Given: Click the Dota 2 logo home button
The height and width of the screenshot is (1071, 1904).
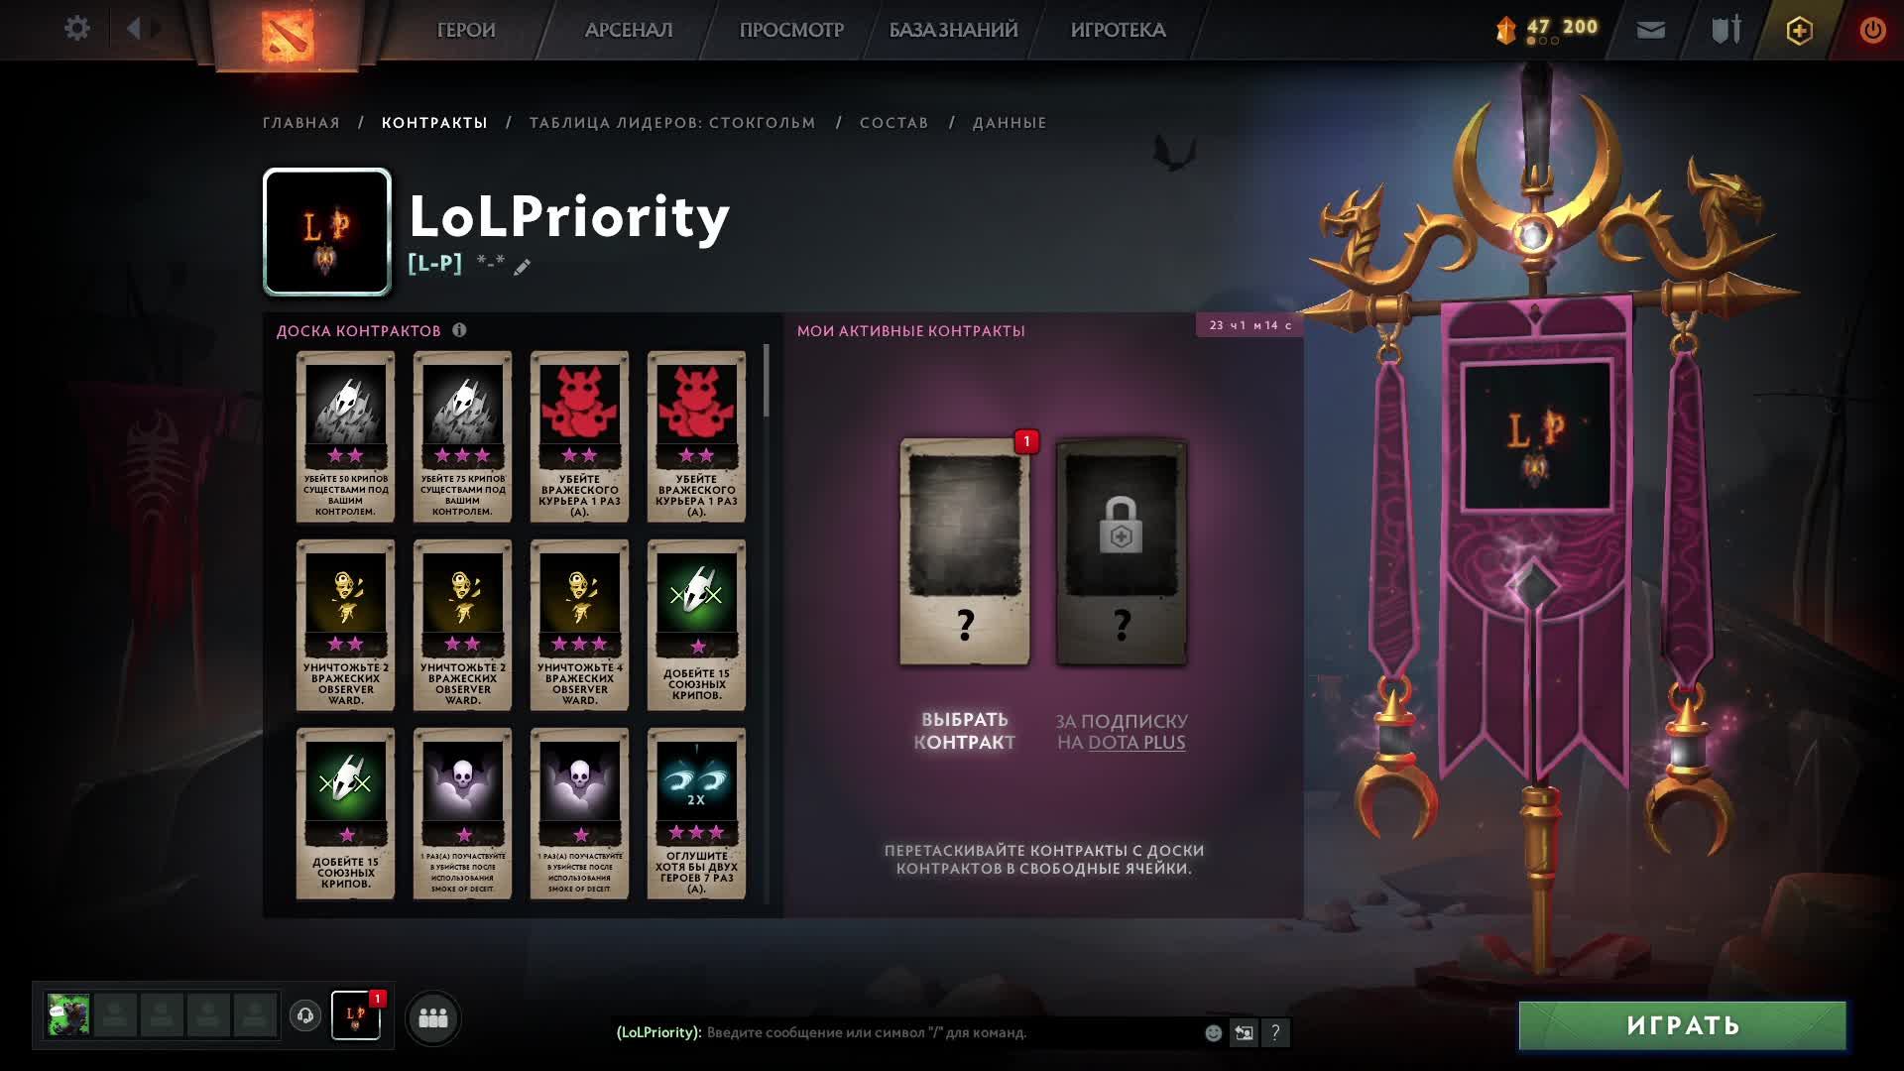Looking at the screenshot, I should [287, 33].
